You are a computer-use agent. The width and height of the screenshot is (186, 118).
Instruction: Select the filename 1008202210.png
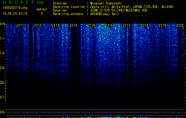tap(15, 8)
